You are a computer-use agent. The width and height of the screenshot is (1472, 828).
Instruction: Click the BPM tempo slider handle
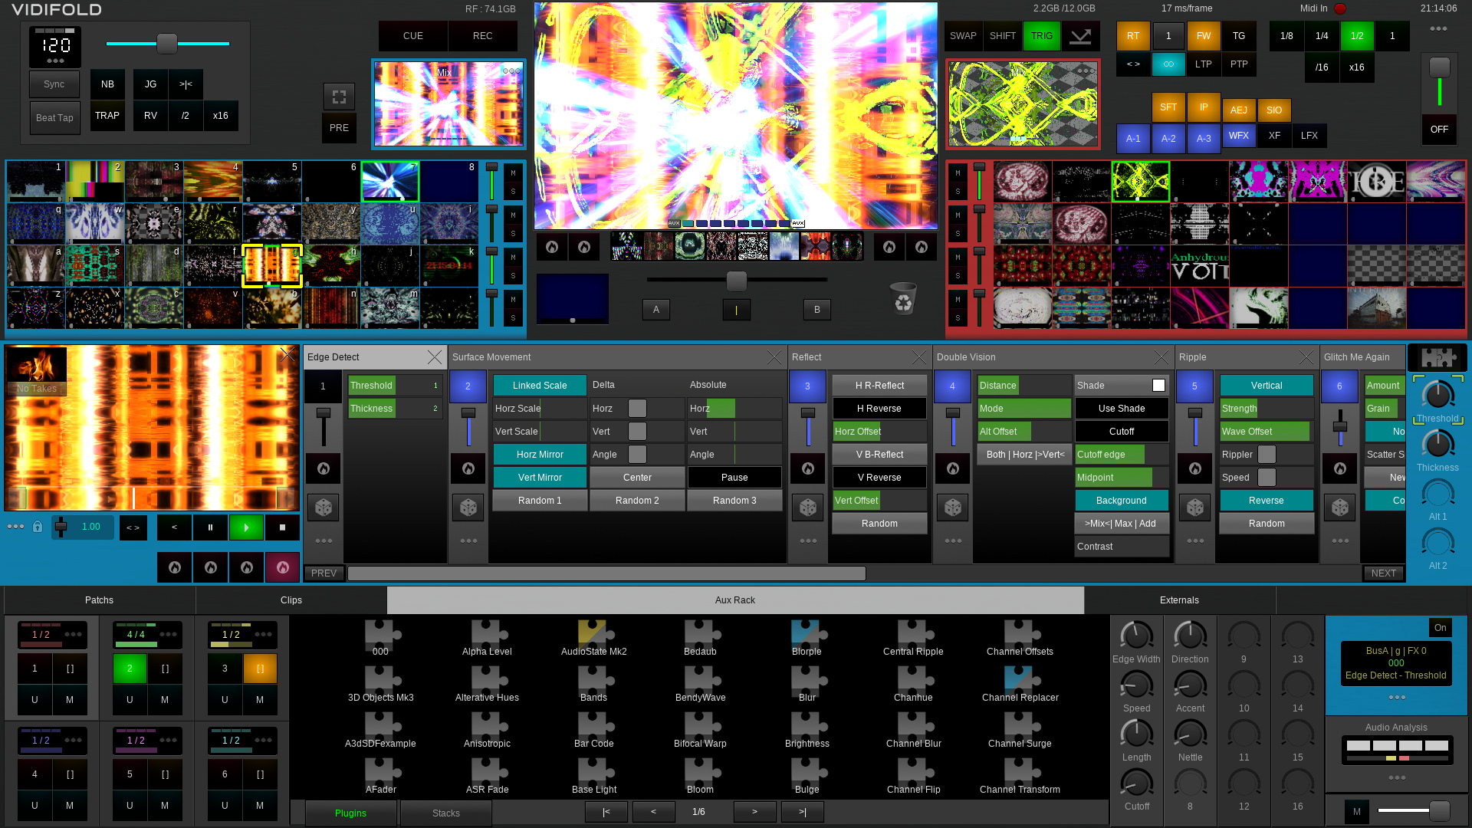(x=167, y=44)
